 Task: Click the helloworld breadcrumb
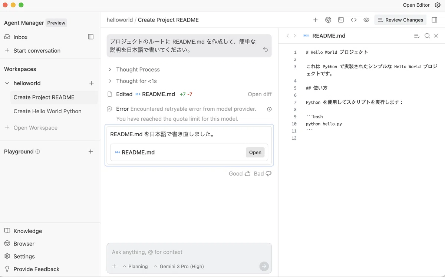tap(119, 20)
